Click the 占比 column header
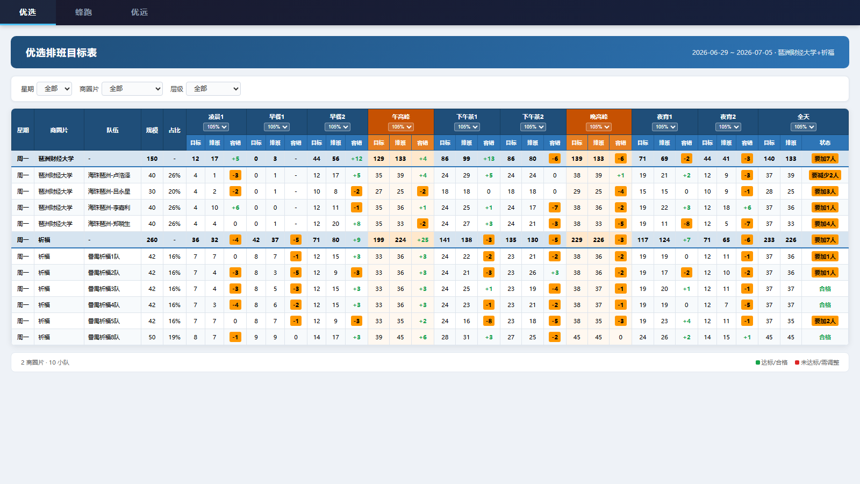The width and height of the screenshot is (860, 484). click(175, 130)
